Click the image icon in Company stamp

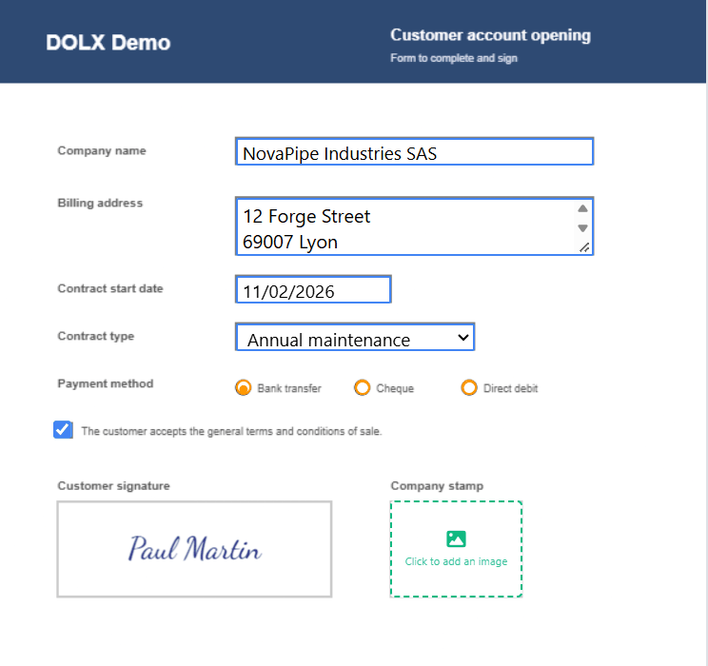point(456,539)
